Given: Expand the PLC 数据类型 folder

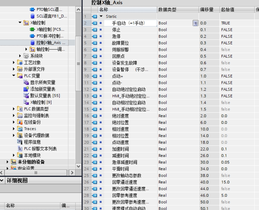Looking at the screenshot, I should point(14,109).
